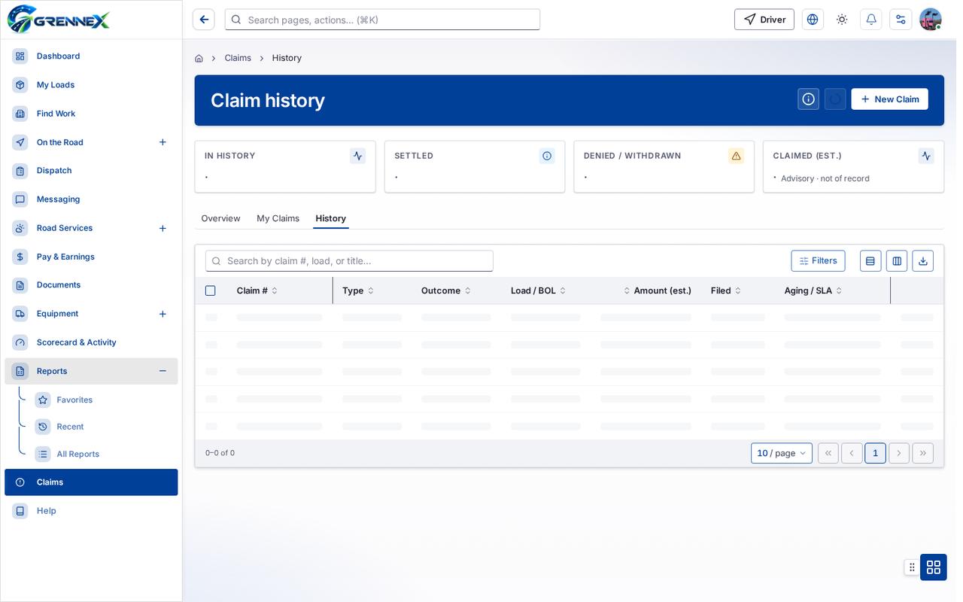963x602 pixels.
Task: Toggle the light theme sun icon
Action: coord(842,20)
